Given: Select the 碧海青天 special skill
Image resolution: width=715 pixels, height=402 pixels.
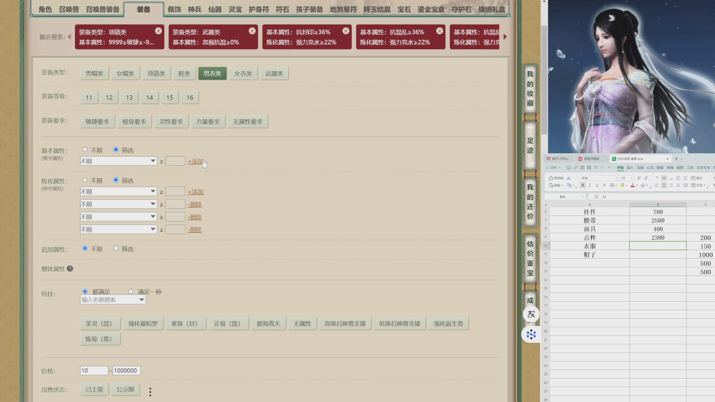Looking at the screenshot, I should [x=268, y=323].
